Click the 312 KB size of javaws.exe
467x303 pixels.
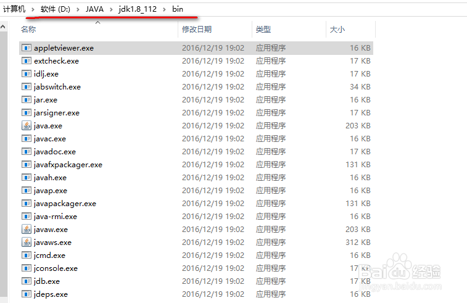tap(358, 243)
